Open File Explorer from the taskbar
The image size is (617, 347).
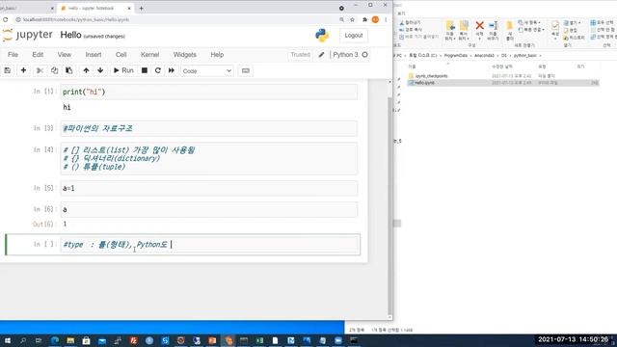pyautogui.click(x=70, y=340)
